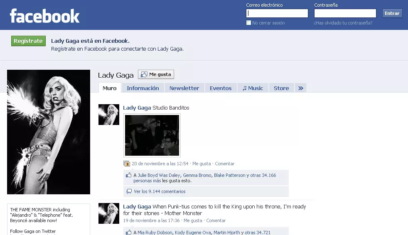Open the Music tab
The height and width of the screenshot is (235, 408).
(253, 88)
